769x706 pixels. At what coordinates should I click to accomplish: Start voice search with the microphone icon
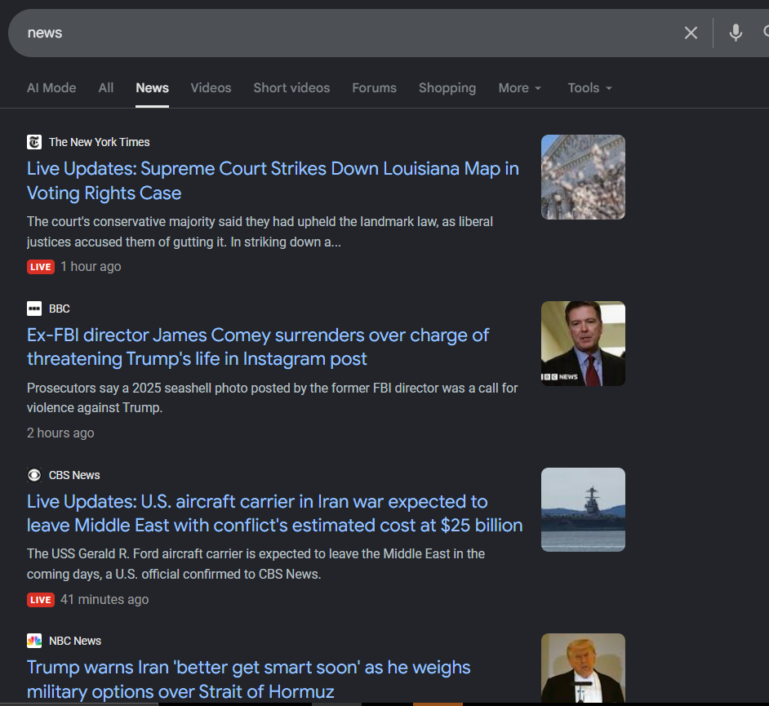736,33
